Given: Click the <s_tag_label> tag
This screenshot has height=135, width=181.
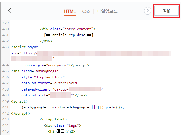Looking at the screenshot, I should pyautogui.click(x=53, y=119).
